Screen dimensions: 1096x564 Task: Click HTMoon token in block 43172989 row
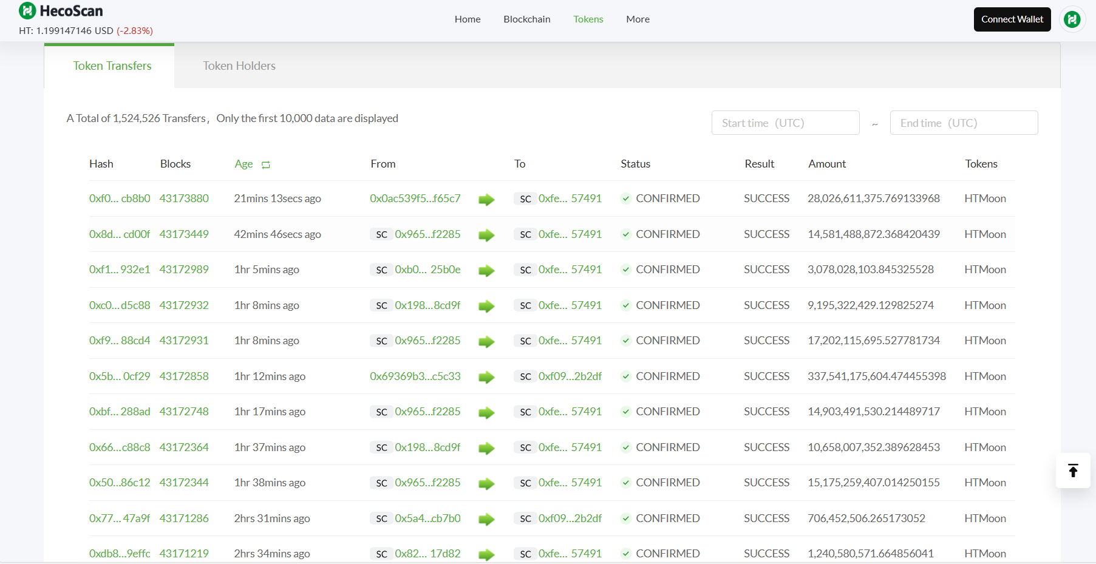click(x=985, y=270)
